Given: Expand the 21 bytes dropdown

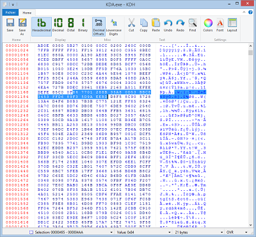Looking at the screenshot, I should point(222,232).
